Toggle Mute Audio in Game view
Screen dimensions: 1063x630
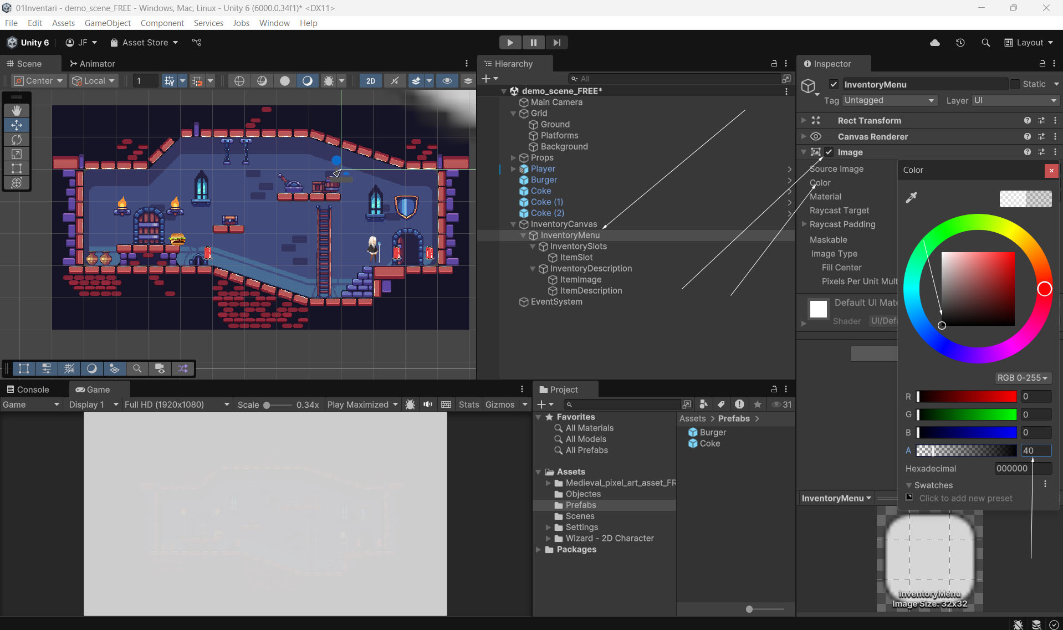tap(428, 404)
